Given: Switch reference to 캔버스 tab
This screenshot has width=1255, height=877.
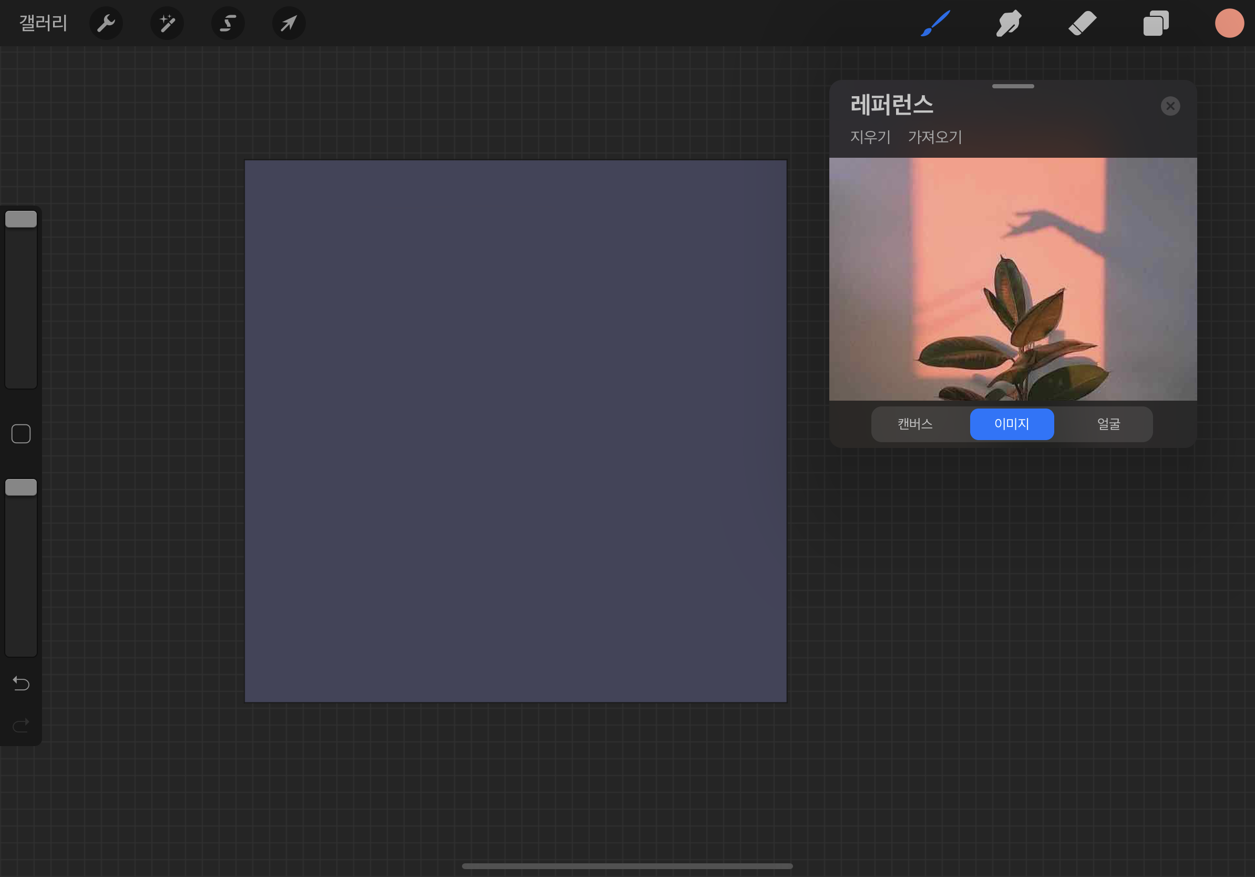Looking at the screenshot, I should click(914, 424).
